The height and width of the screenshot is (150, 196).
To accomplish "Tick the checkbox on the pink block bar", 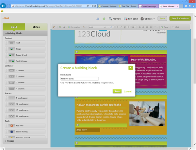I will pos(77,52).
